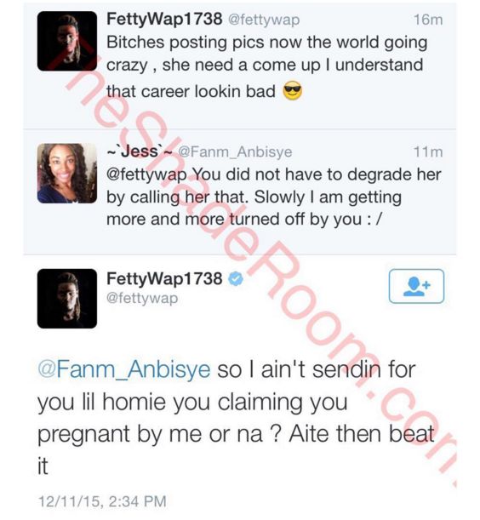
Task: Click @Fanm_Anbisye handle next to Jess
Action: [x=235, y=151]
